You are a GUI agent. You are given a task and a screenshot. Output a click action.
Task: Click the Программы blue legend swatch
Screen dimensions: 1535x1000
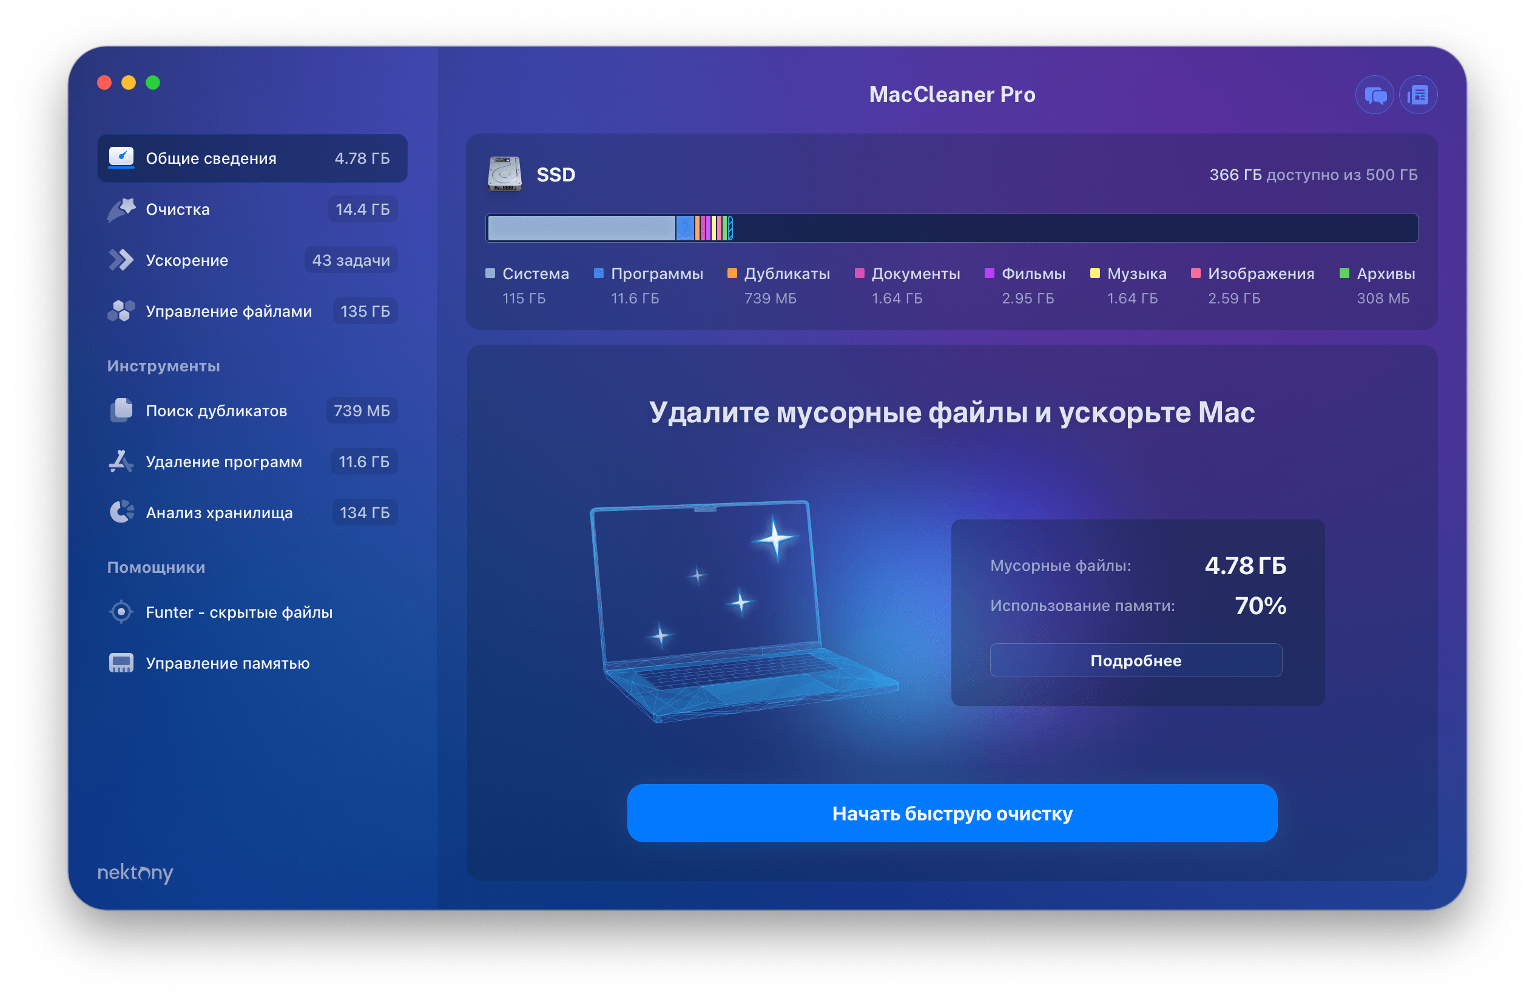pyautogui.click(x=598, y=273)
